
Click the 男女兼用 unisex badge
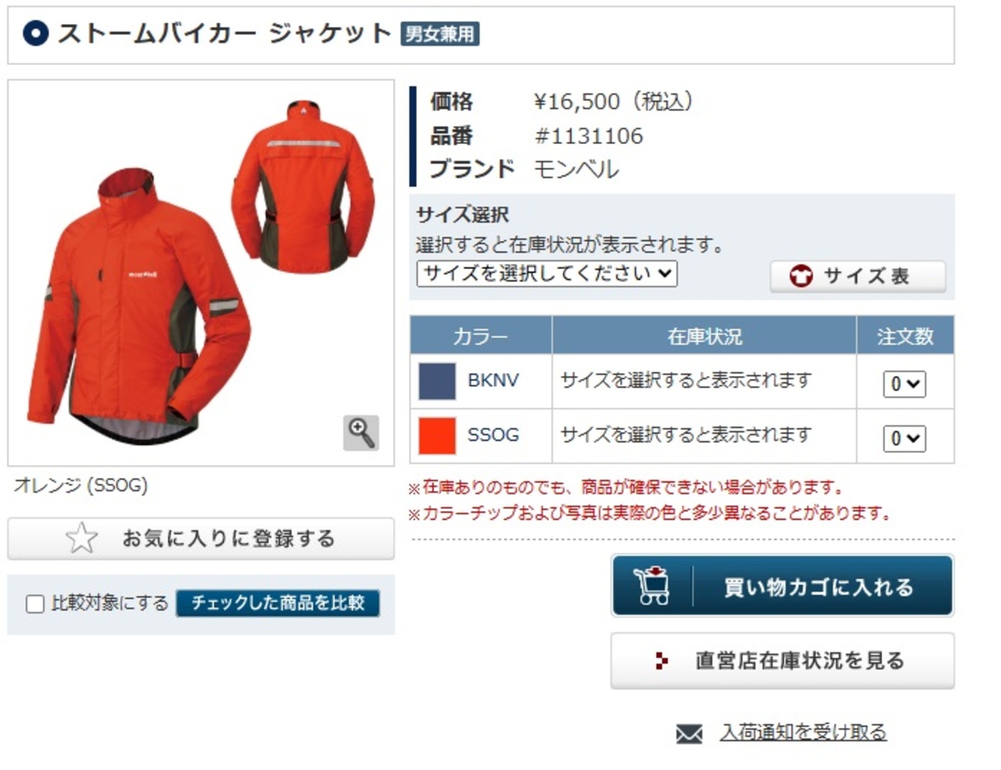point(440,34)
